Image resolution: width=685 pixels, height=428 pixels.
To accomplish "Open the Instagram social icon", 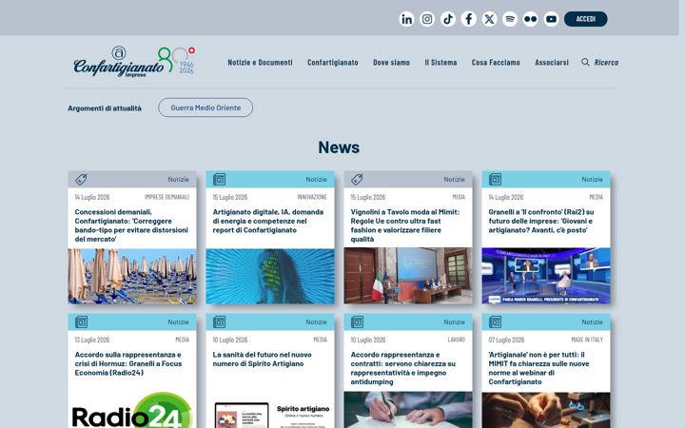I will tap(427, 19).
